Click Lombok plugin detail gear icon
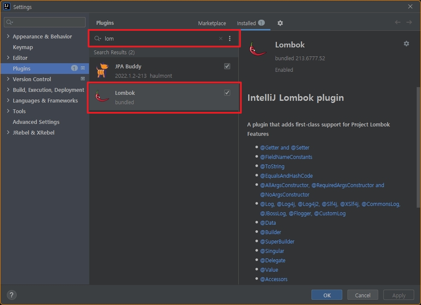 tap(406, 44)
